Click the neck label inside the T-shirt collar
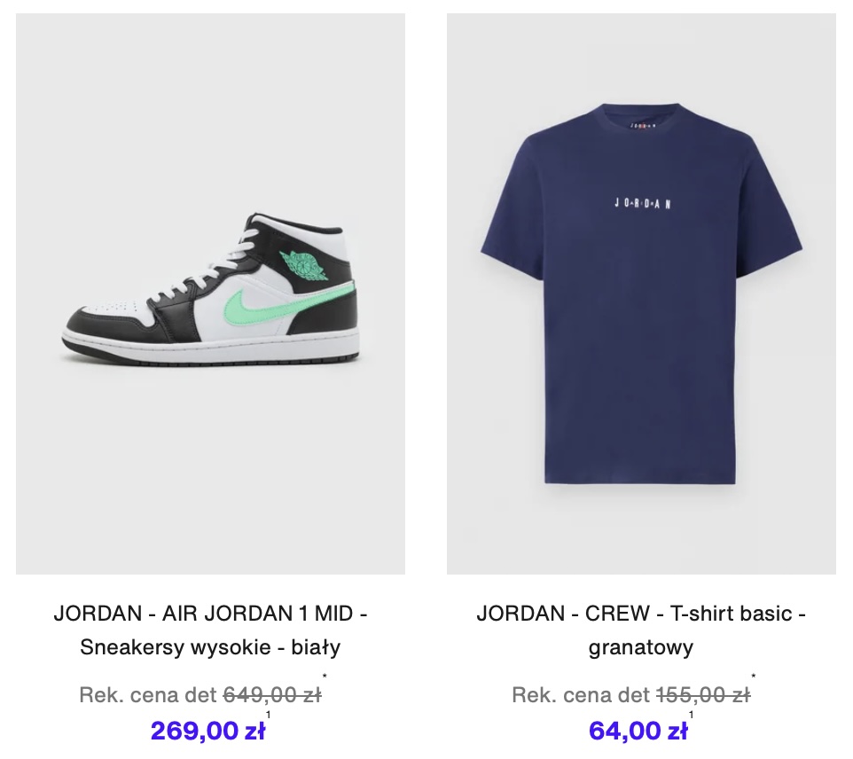This screenshot has height=759, width=853. tap(643, 126)
